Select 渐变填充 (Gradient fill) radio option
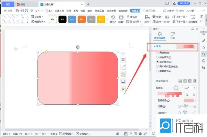This screenshot has height=137, width=207. (157, 62)
